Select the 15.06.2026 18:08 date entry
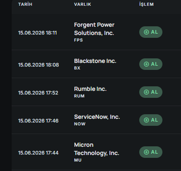 pyautogui.click(x=38, y=65)
